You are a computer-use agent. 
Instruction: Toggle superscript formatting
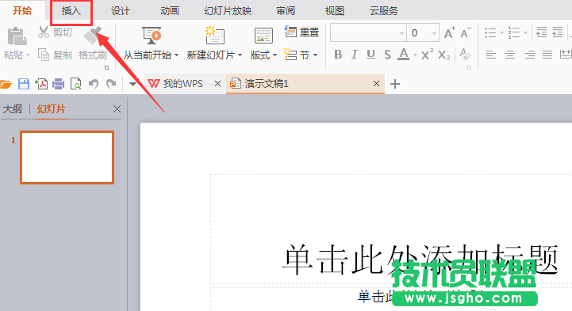(427, 55)
